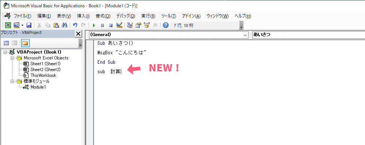365x145 pixels.
Task: Click the 7 行, 10 桁 position indicator
Action: coord(184,26)
